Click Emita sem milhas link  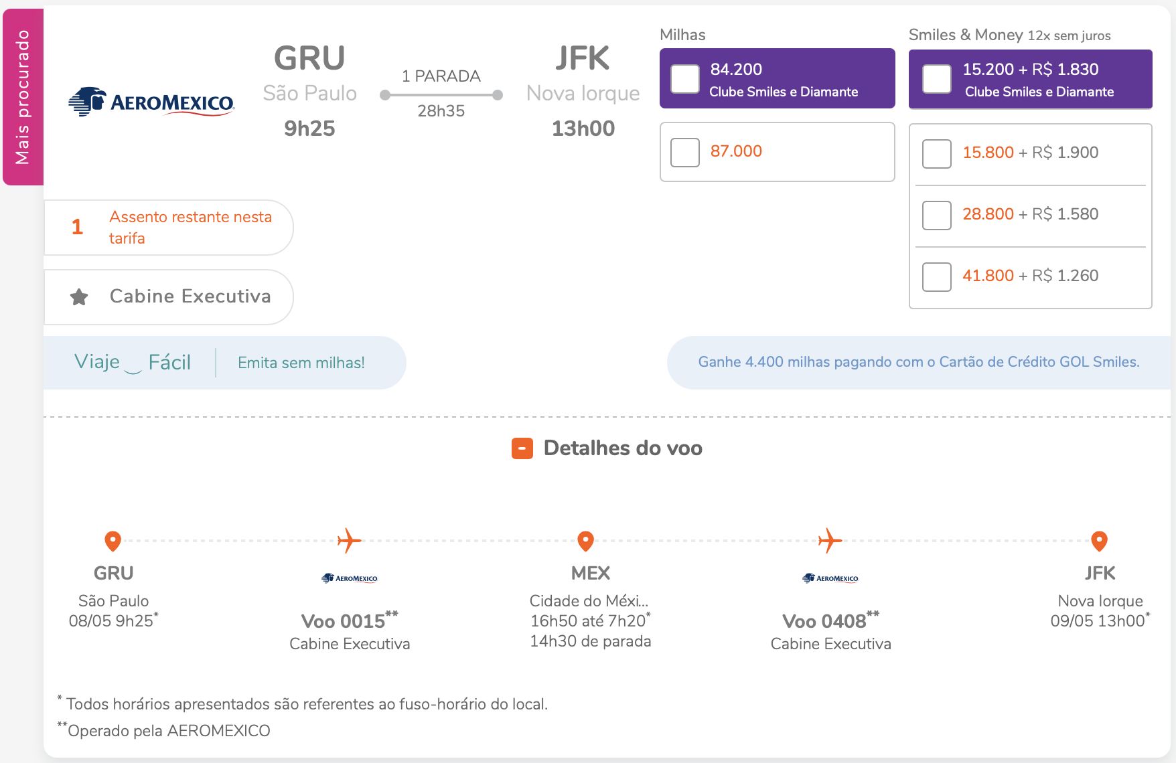pos(301,363)
